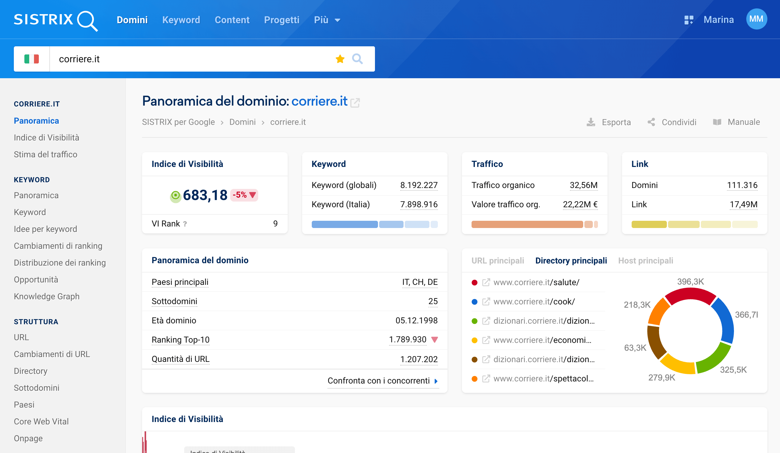Click the Italy flag country selector

[32, 59]
